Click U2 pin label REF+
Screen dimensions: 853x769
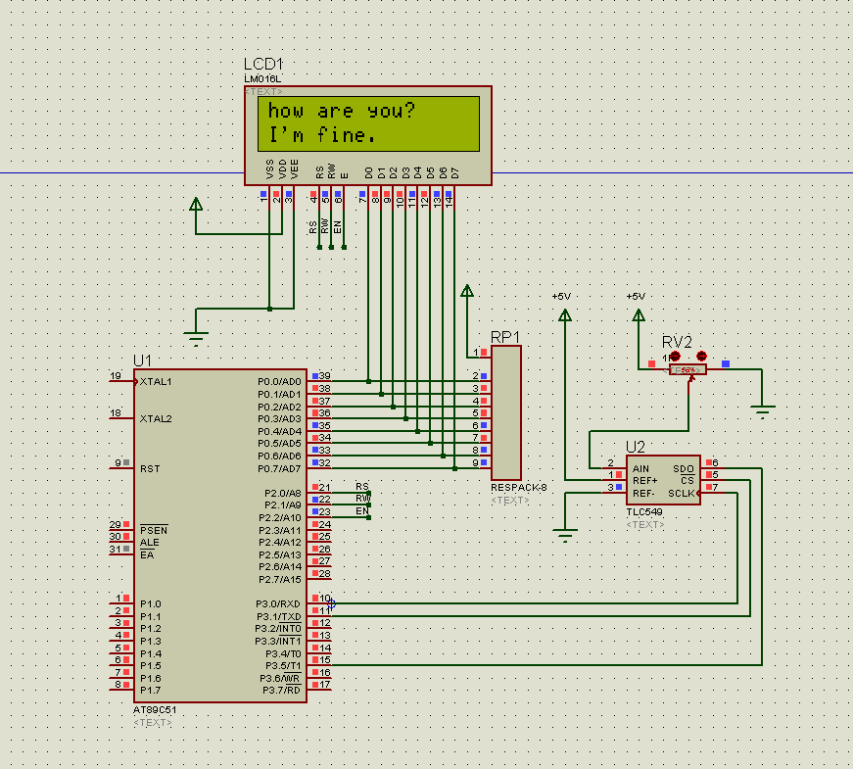(x=645, y=481)
